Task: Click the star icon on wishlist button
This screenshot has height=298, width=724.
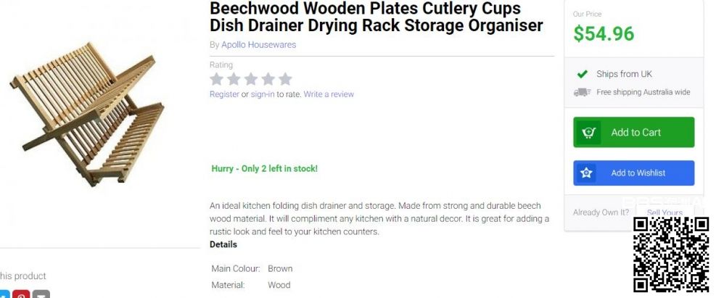Action: point(586,173)
